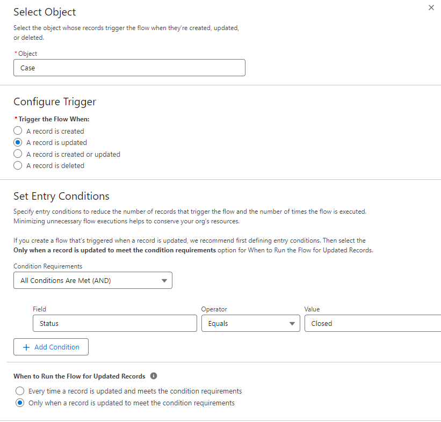Click the Object search field containing Case
The width and height of the screenshot is (441, 422).
coord(129,68)
